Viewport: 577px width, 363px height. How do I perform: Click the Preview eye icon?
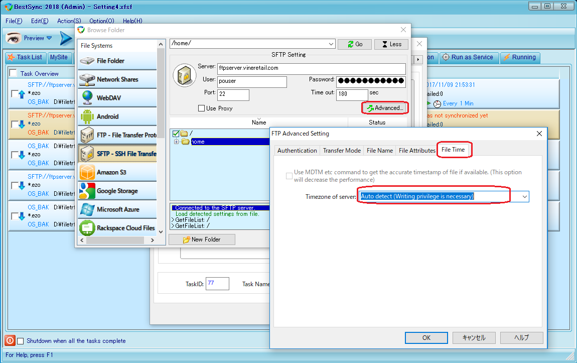14,38
